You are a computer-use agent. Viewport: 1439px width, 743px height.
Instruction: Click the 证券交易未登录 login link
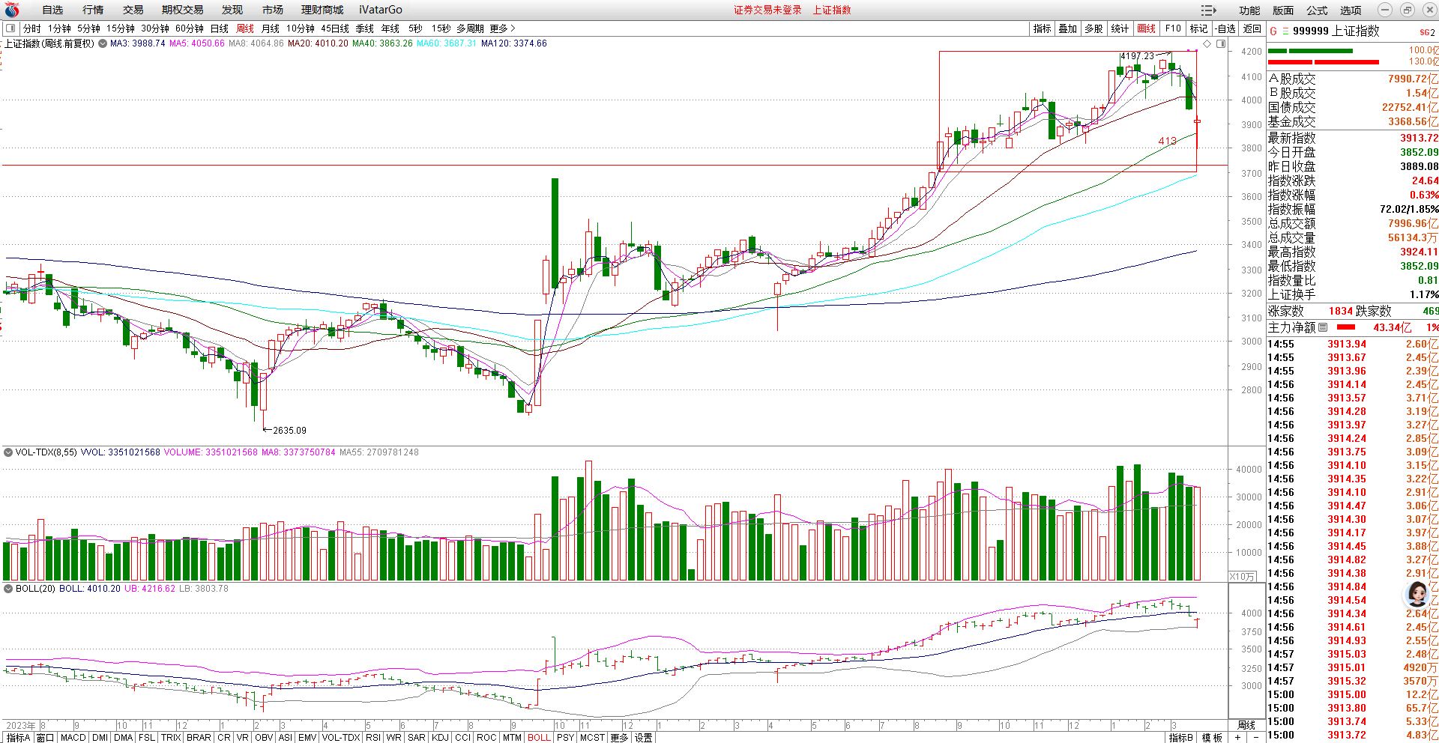767,10
